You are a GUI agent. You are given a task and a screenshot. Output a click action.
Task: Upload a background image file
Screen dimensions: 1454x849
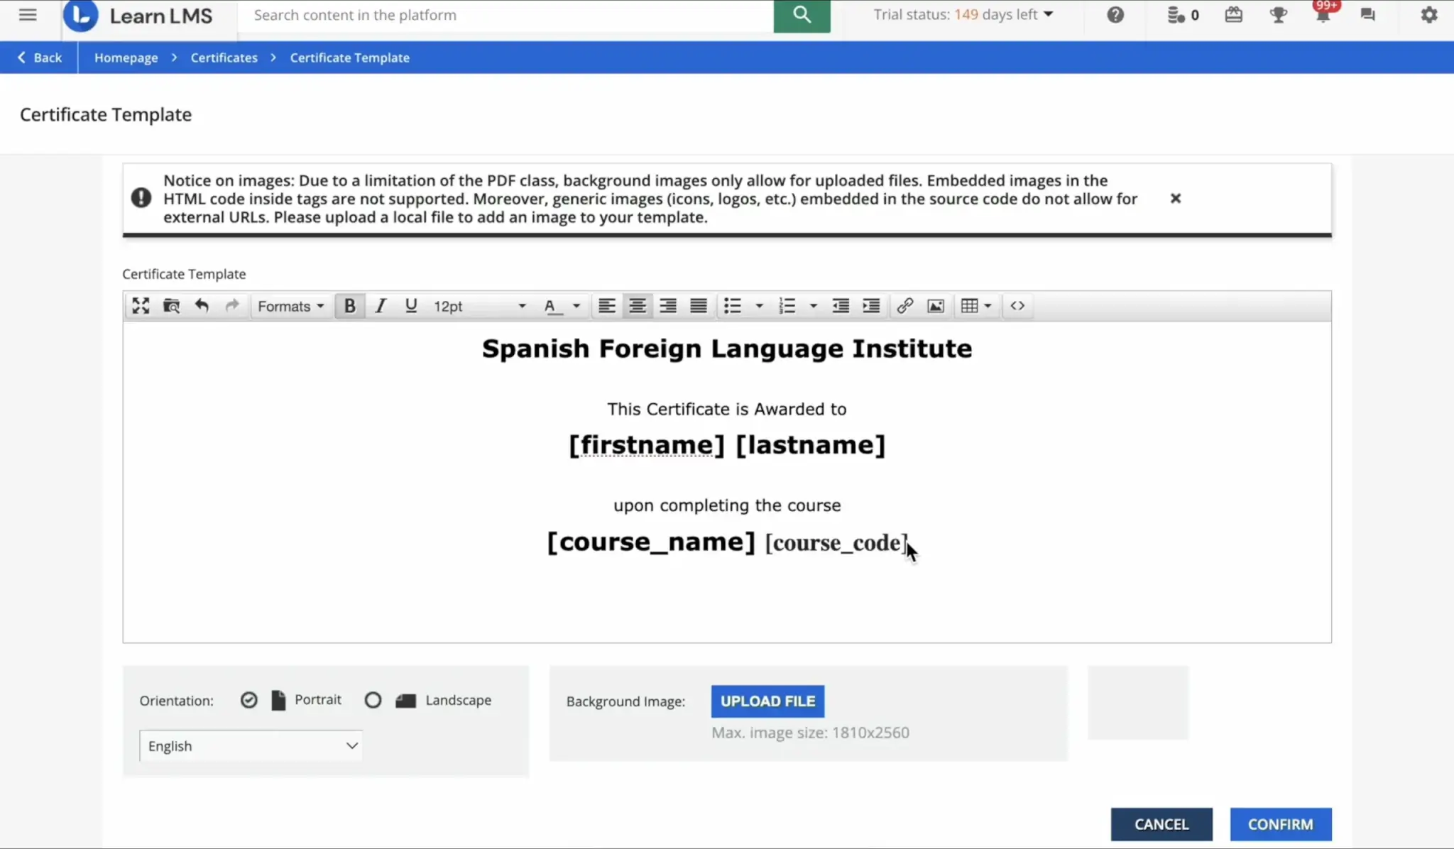(x=767, y=701)
